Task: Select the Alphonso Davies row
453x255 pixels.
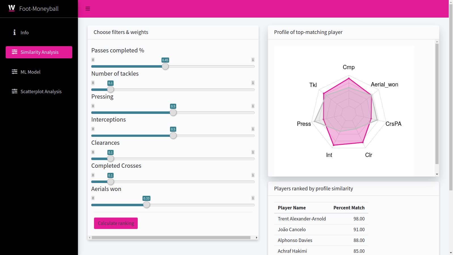Action: point(321,240)
